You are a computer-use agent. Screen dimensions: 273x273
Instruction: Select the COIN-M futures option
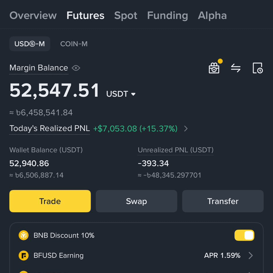[x=74, y=44]
